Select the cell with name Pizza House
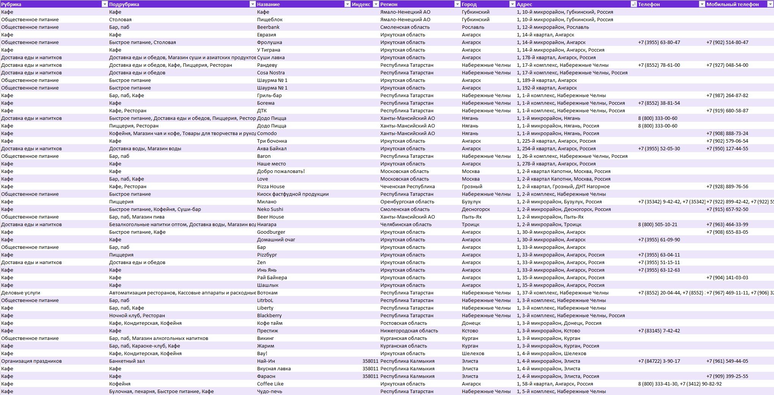 pos(303,186)
